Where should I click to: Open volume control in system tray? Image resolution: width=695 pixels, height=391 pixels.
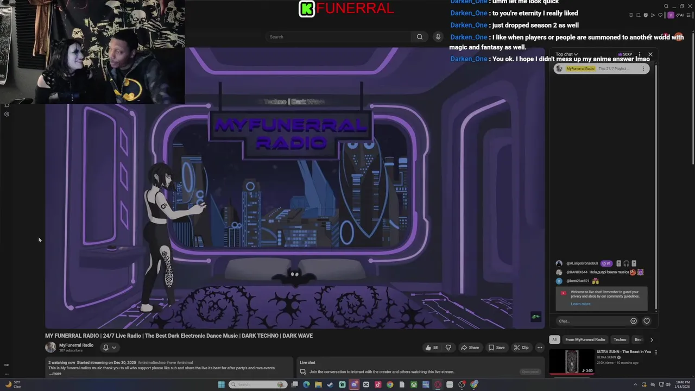pos(668,384)
